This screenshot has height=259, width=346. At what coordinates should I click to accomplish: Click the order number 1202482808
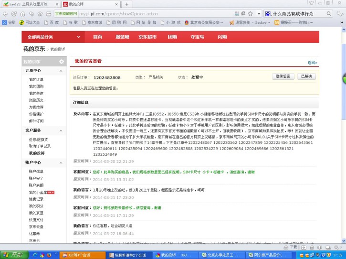(107, 77)
